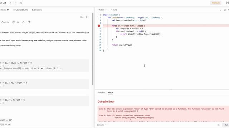Click the example with [3,2,4] input
The height and width of the screenshot is (128, 229).
pyautogui.click(x=44, y=84)
